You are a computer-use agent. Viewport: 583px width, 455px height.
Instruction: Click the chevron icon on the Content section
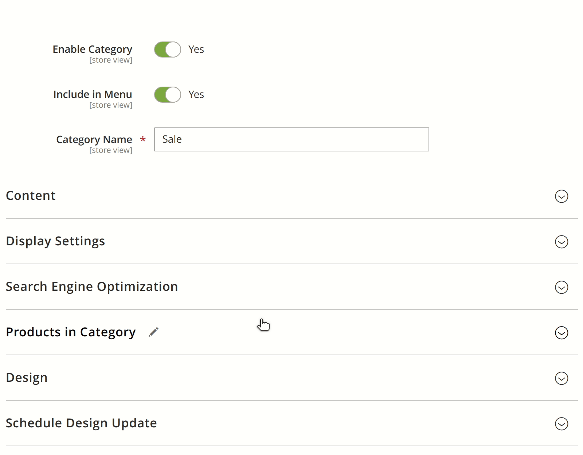[x=561, y=196]
